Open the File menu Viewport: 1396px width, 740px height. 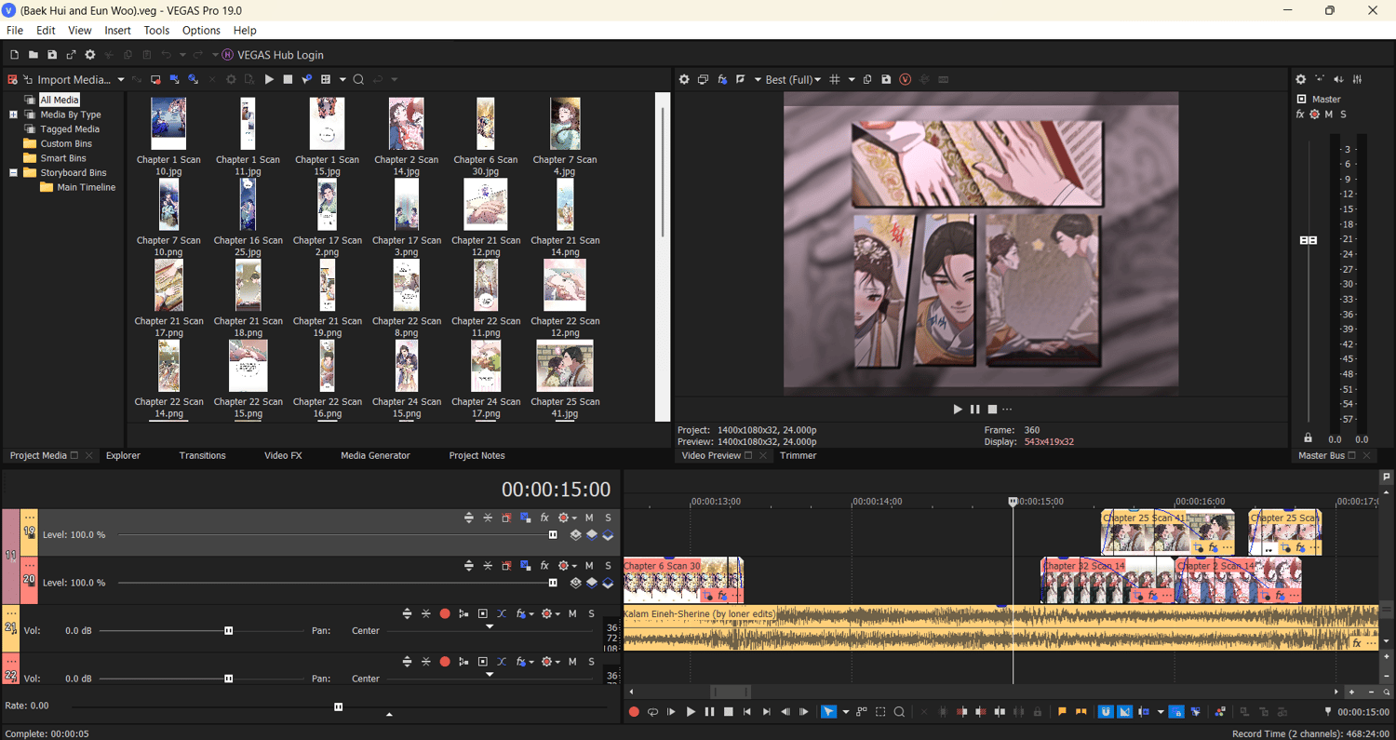15,31
